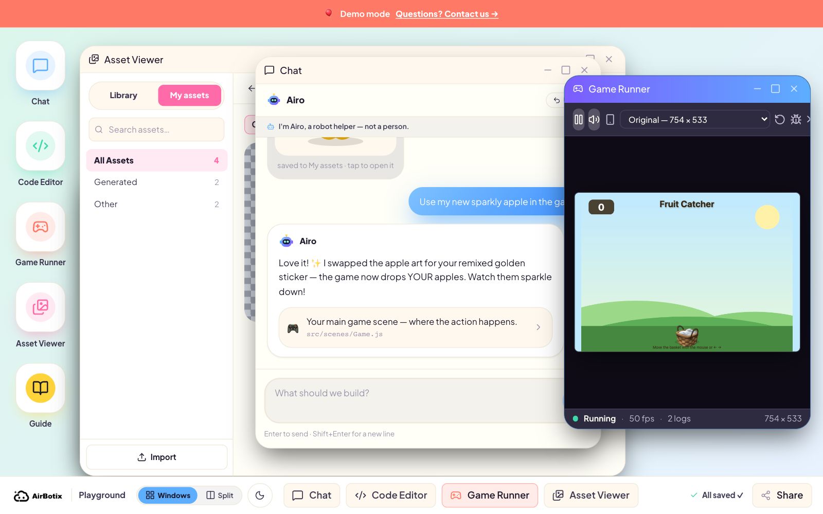823x514 pixels.
Task: Pause the running game
Action: coord(579,120)
